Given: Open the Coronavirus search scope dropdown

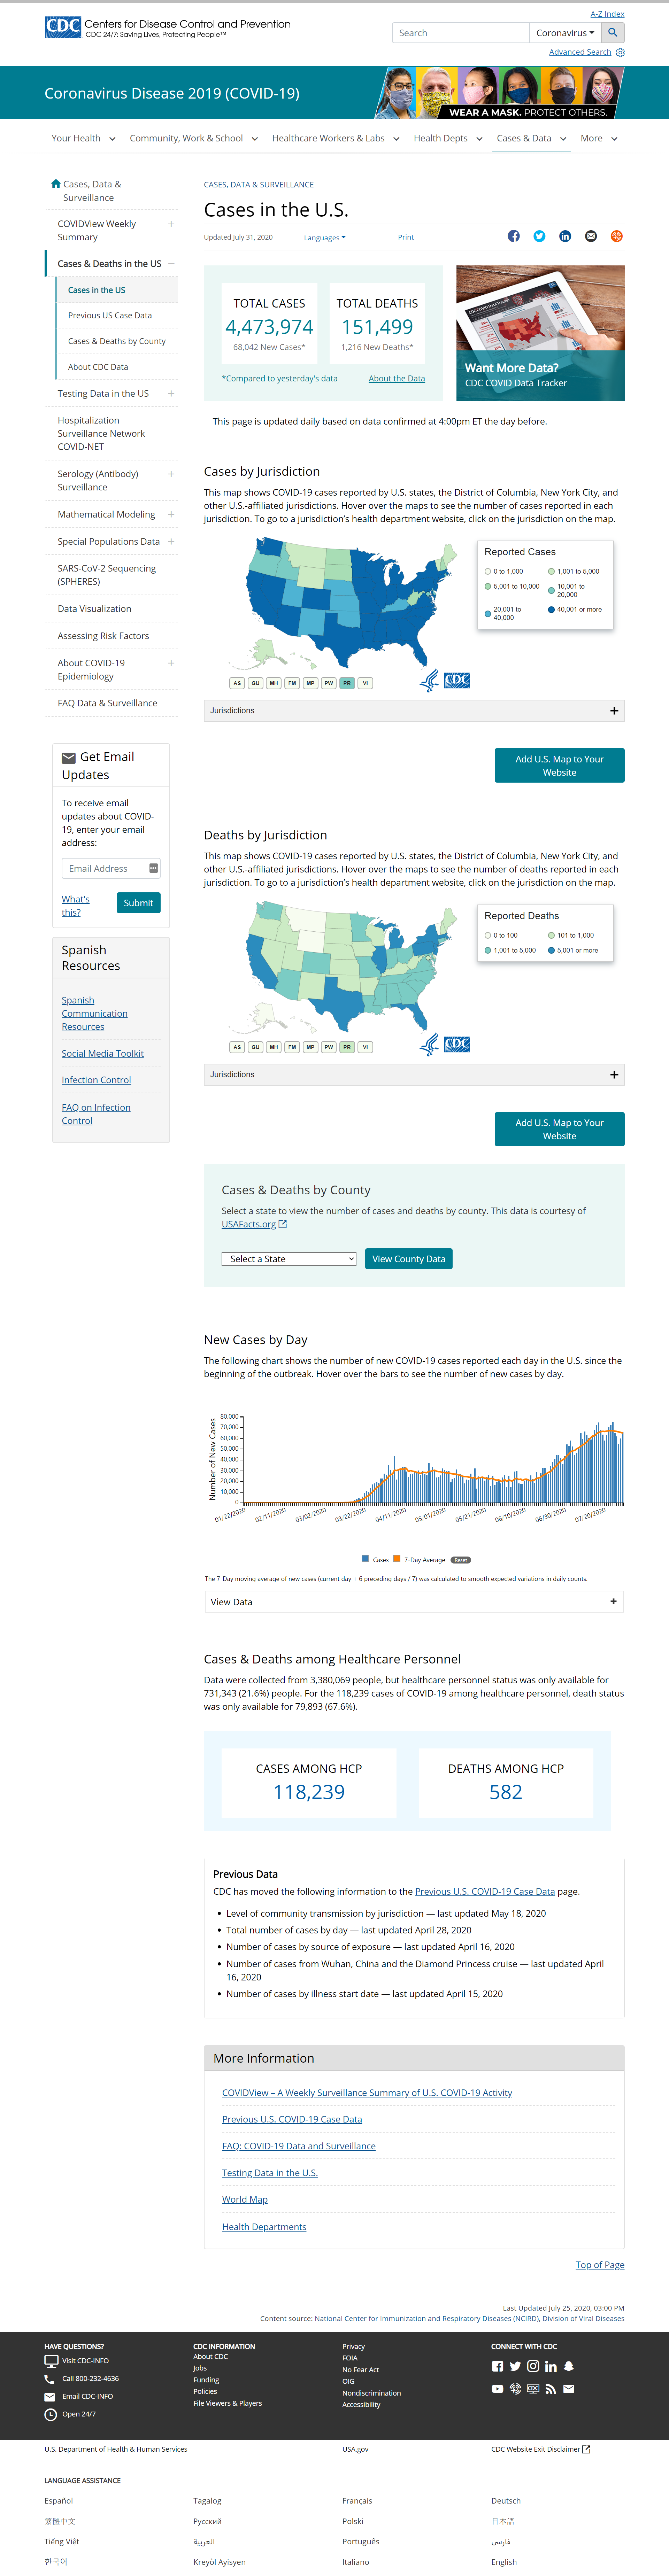Looking at the screenshot, I should tap(565, 33).
